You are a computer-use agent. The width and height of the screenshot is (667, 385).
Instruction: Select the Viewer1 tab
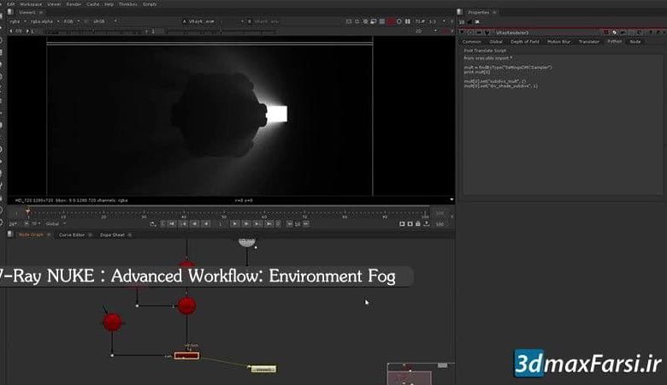click(x=27, y=12)
